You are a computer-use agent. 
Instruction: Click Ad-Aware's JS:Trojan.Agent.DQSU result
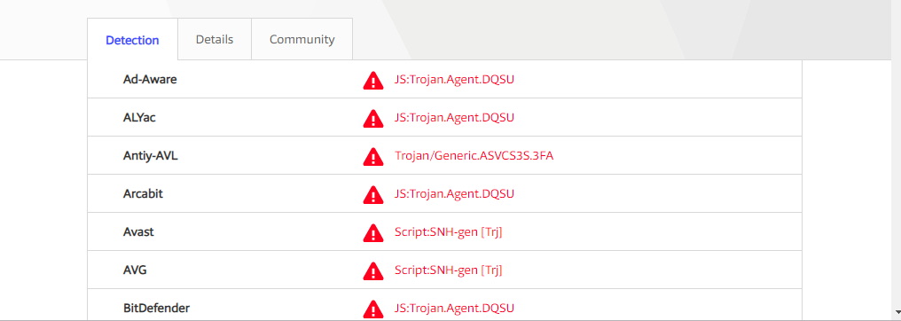click(x=454, y=79)
